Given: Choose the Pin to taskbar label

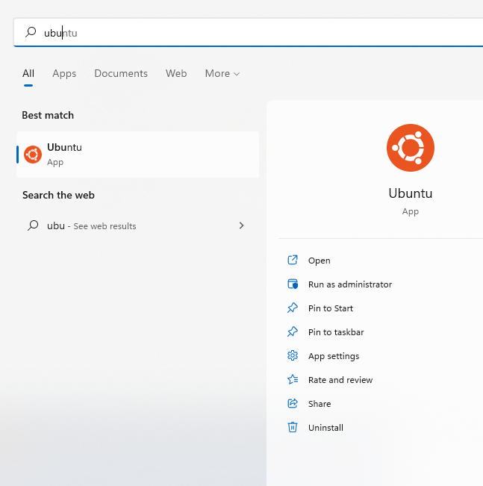Looking at the screenshot, I should [336, 332].
